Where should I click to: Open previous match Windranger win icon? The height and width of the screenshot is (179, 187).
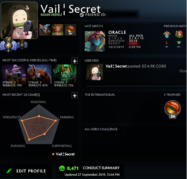179,39
